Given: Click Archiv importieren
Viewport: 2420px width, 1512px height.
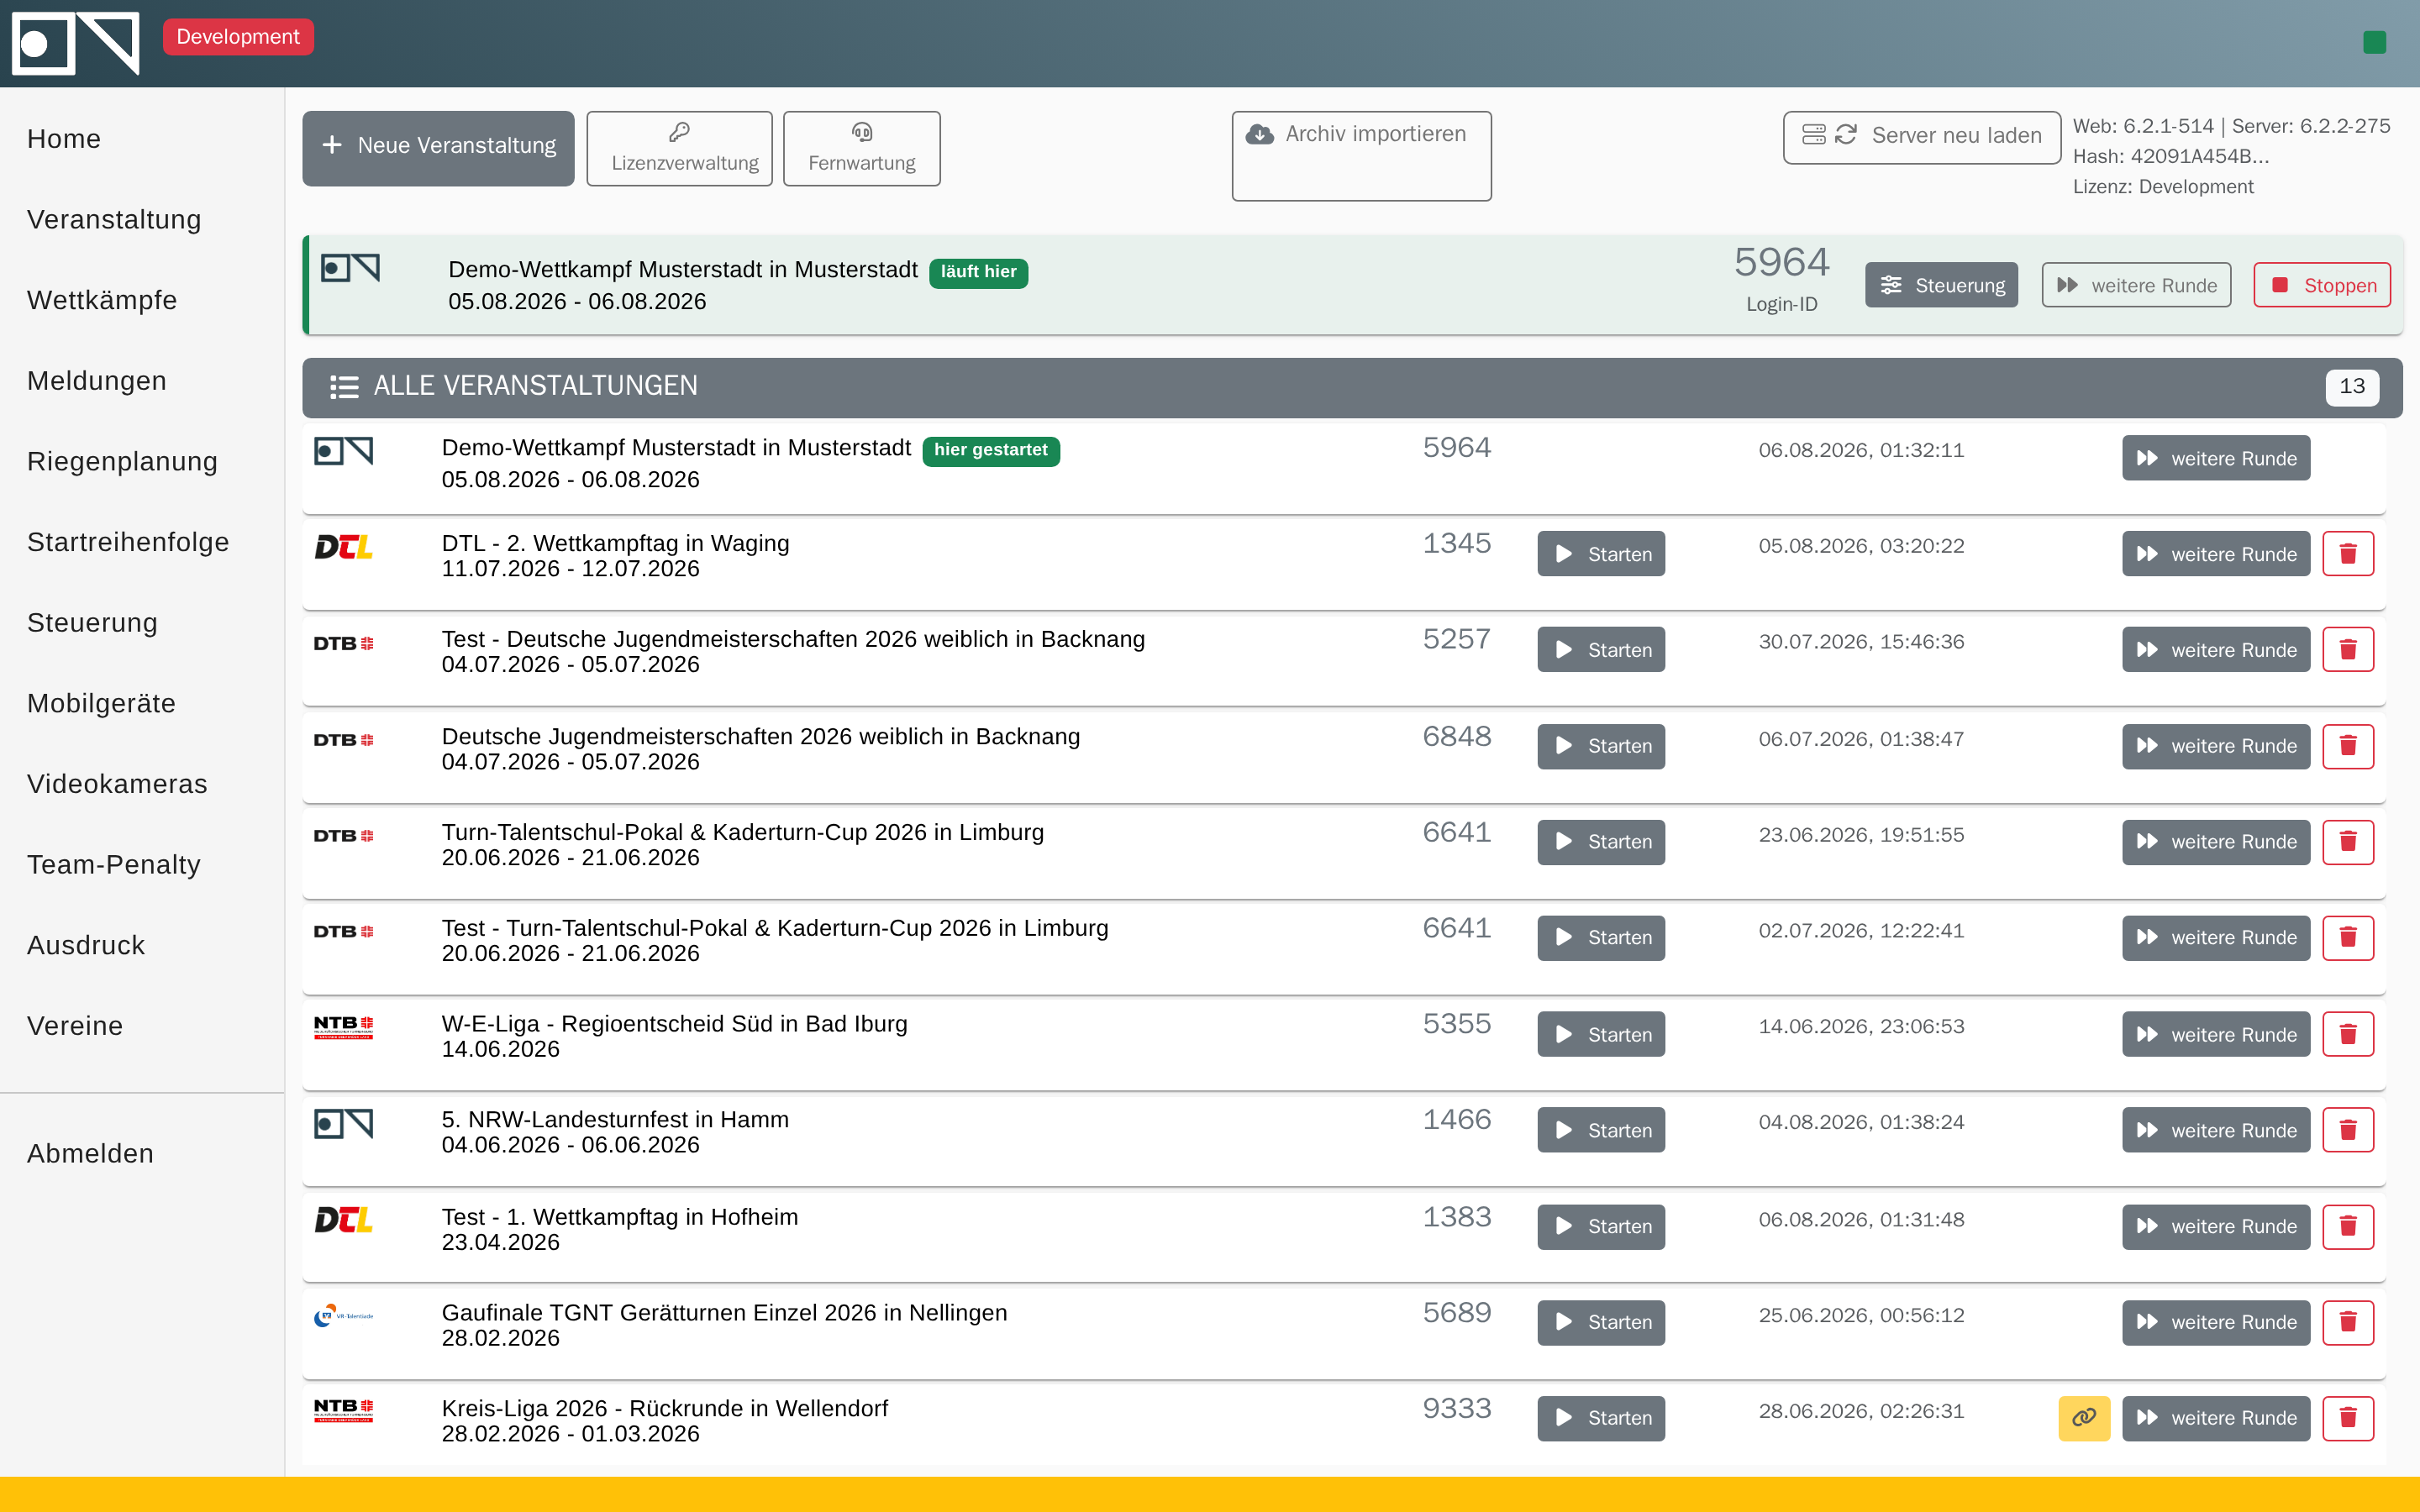Looking at the screenshot, I should click(1361, 155).
